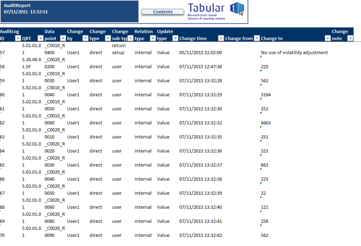The height and width of the screenshot is (246, 361).
Task: Click the comment marker on value 3164
Action: (x=260, y=99)
